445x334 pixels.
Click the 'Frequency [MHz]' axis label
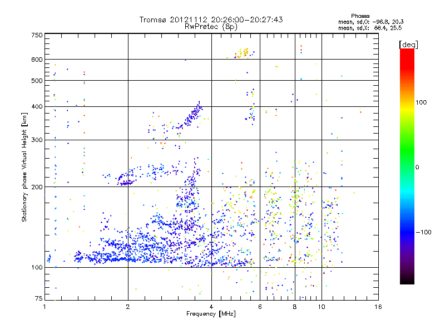tap(211, 314)
